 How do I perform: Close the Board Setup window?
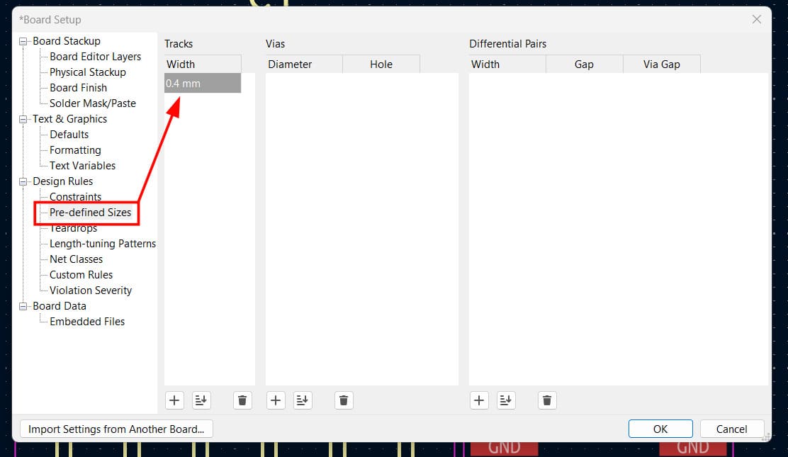[756, 20]
